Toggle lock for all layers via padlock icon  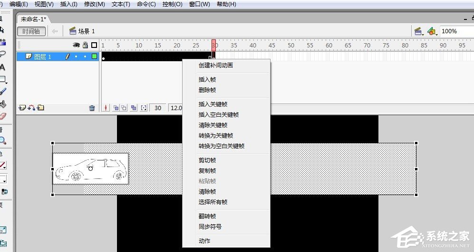pyautogui.click(x=85, y=45)
